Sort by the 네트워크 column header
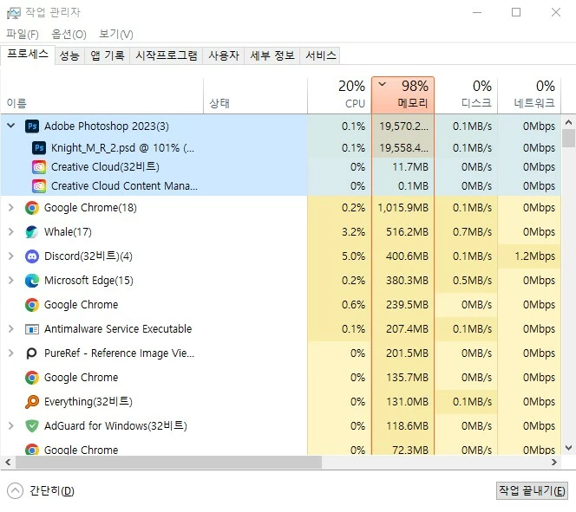 click(x=529, y=95)
